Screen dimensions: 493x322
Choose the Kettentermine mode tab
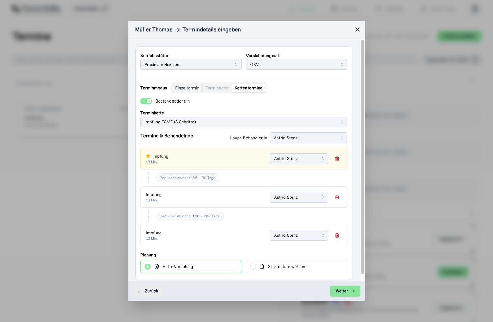point(249,88)
